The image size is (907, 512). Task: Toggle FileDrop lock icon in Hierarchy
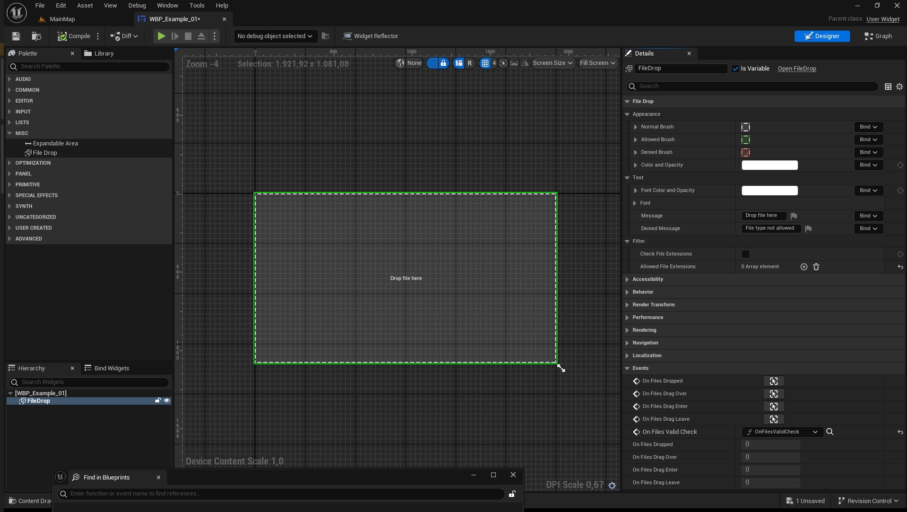(158, 400)
